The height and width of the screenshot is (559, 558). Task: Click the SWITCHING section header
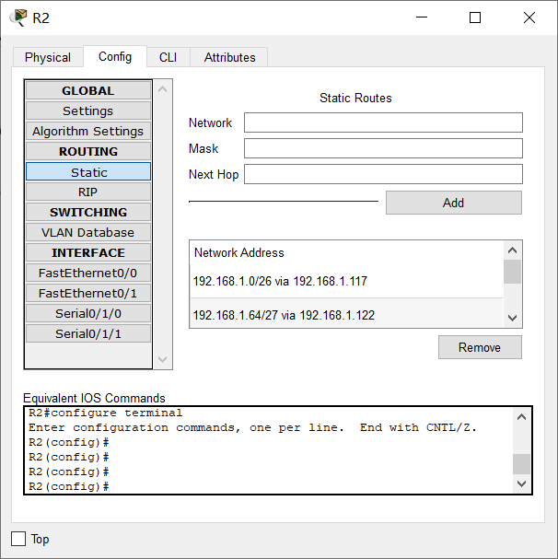point(88,212)
